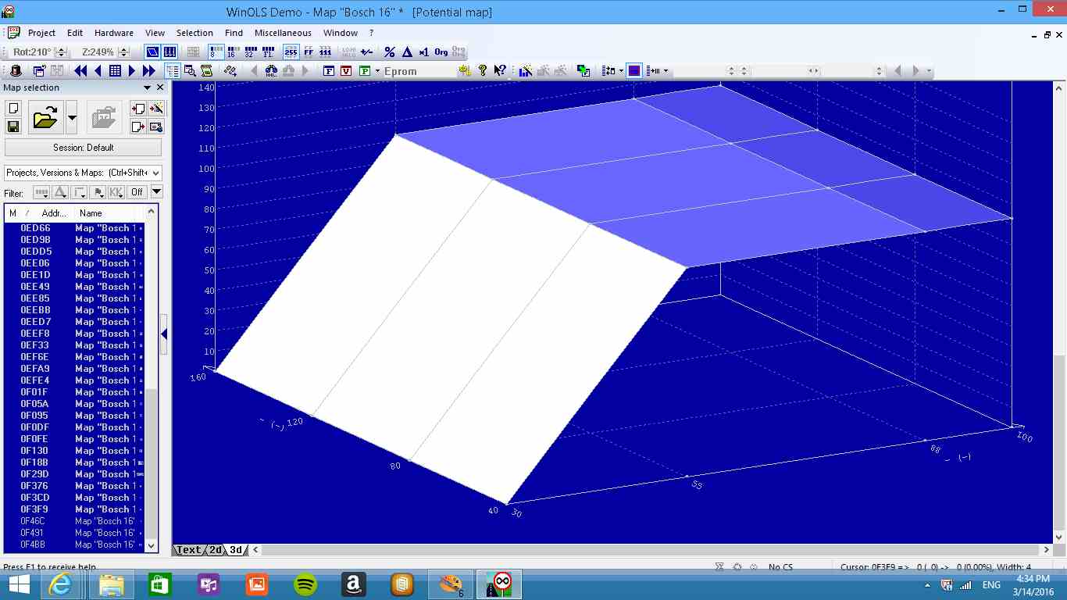Viewport: 1067px width, 600px height.
Task: Collapse sidebar using blue arrow handle
Action: click(x=164, y=334)
